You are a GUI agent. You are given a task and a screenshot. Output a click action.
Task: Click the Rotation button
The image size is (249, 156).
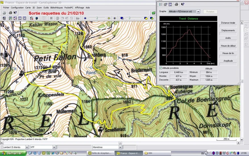pos(210,12)
